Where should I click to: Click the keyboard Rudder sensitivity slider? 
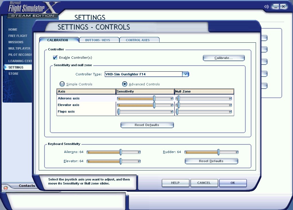tap(211, 152)
